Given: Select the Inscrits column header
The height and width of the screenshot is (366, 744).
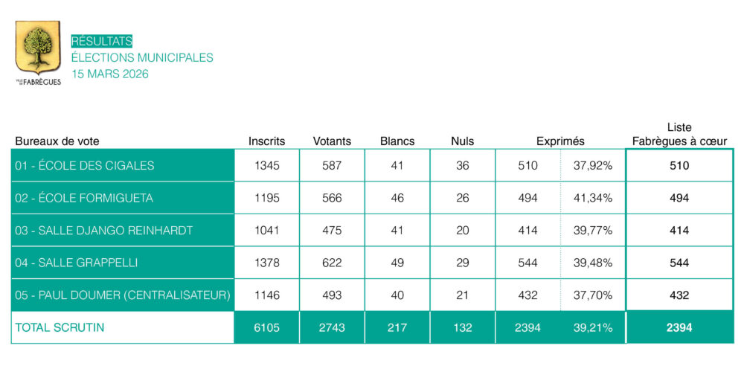Looking at the screenshot, I should click(266, 141).
